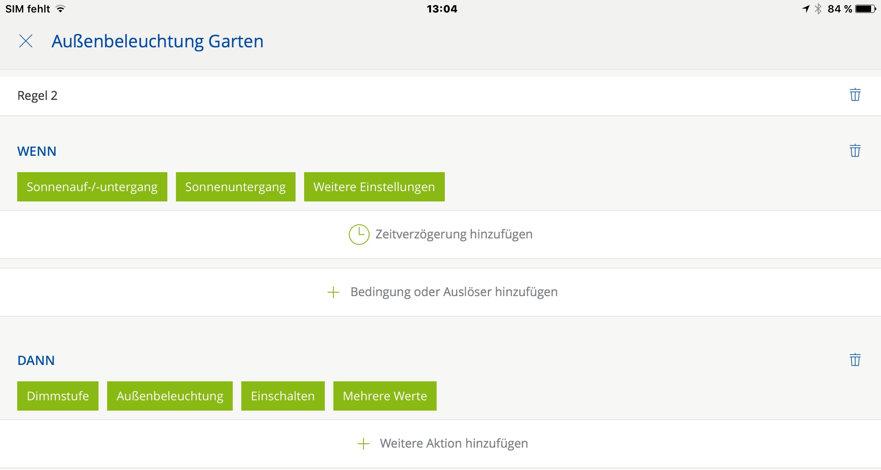Close the Außenbeleuchtung Garten editor with X

pyautogui.click(x=26, y=41)
